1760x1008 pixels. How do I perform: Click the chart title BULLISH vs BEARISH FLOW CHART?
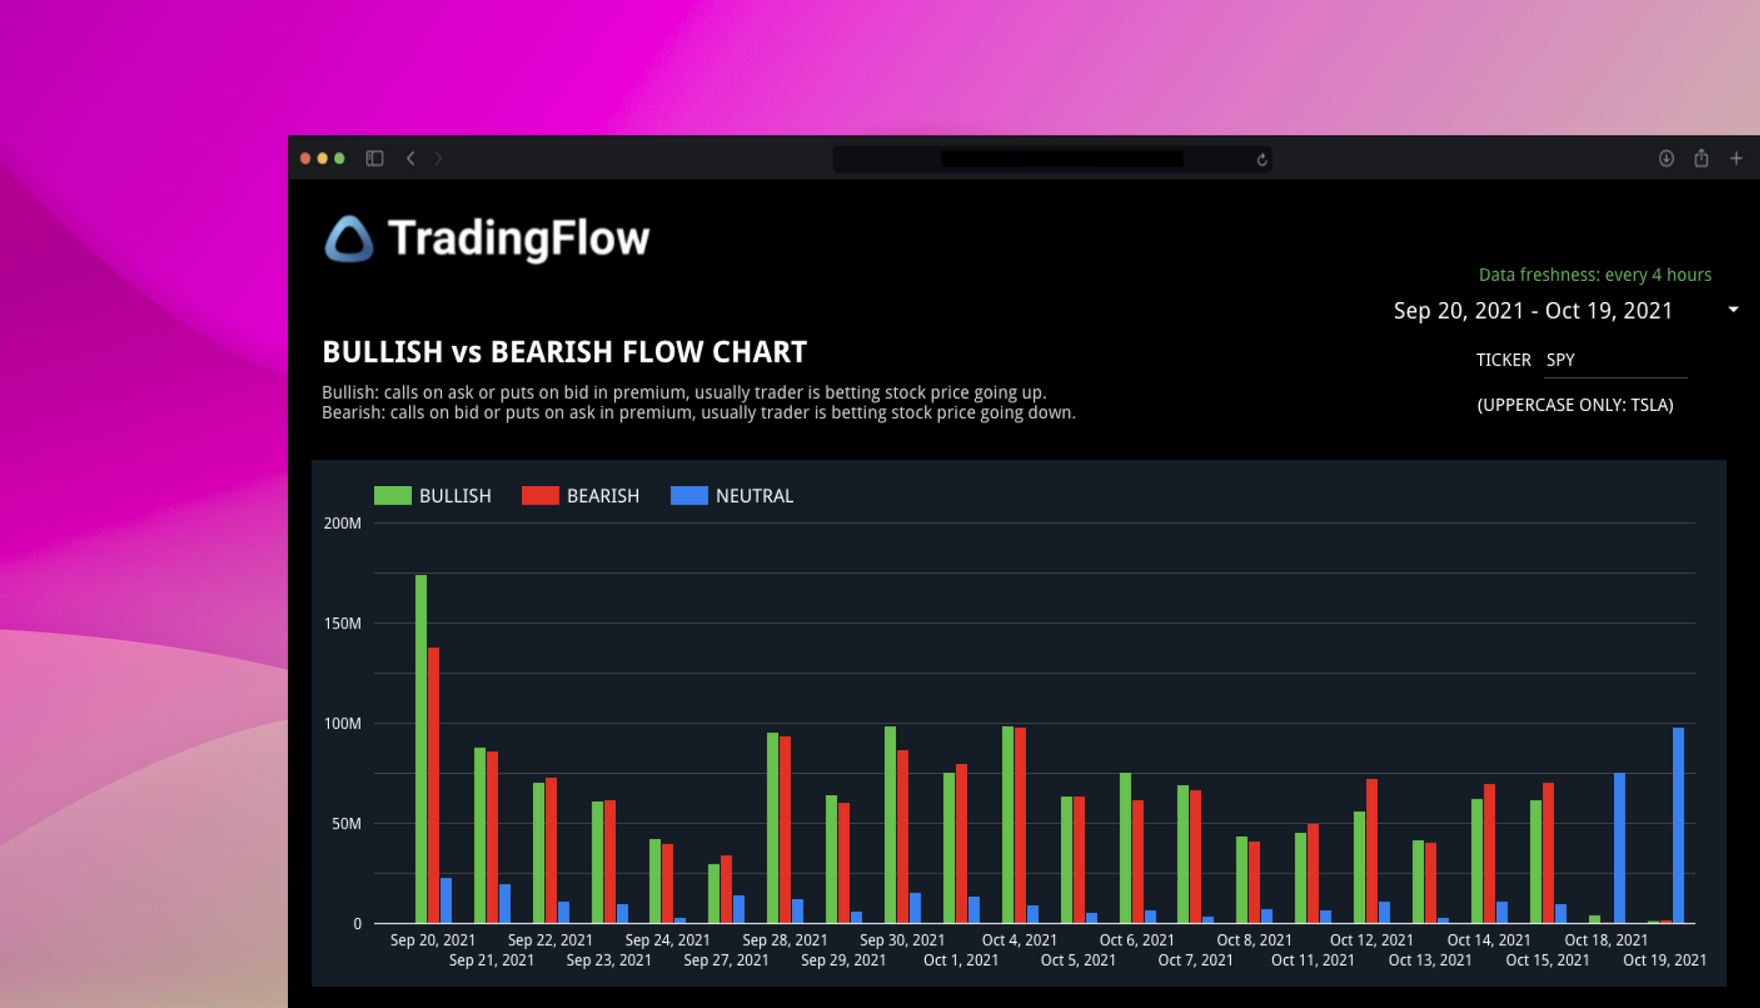[564, 351]
